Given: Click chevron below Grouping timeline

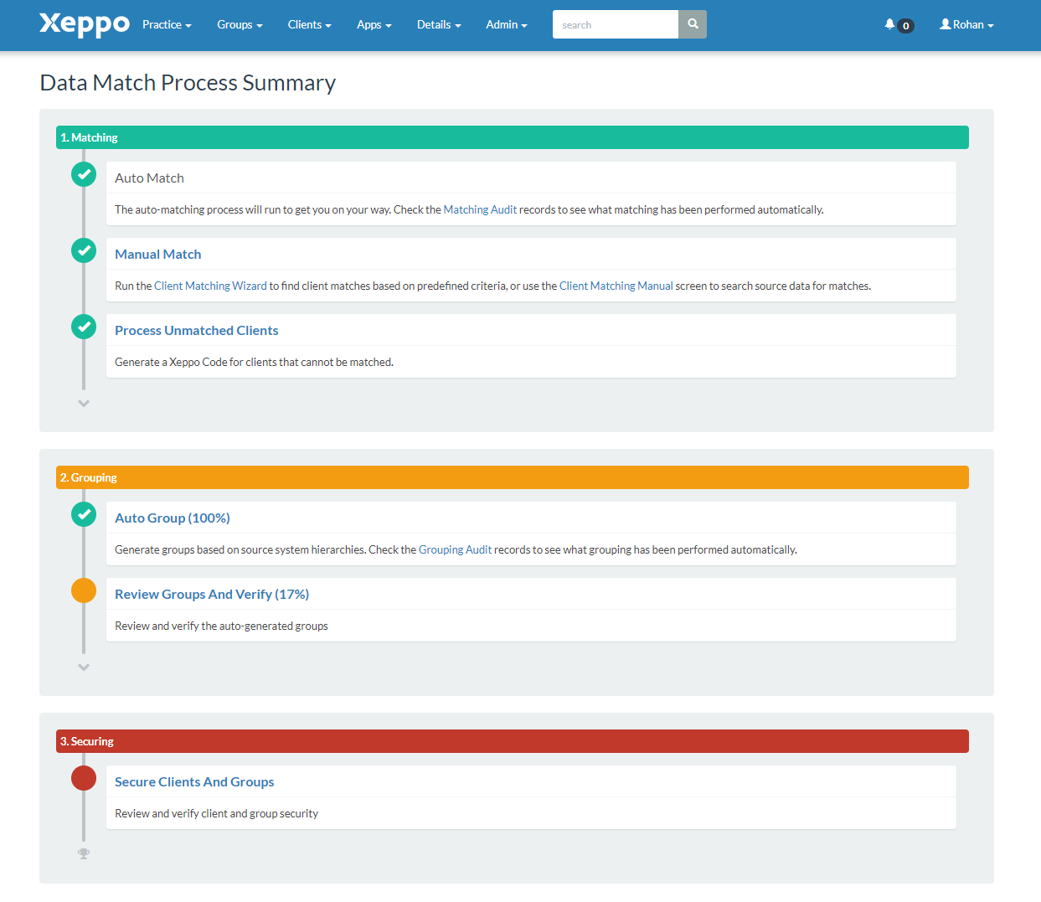Looking at the screenshot, I should click(x=84, y=667).
